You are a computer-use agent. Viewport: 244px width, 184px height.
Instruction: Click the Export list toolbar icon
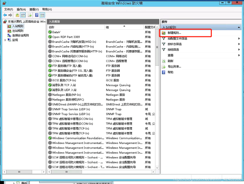click(30, 15)
